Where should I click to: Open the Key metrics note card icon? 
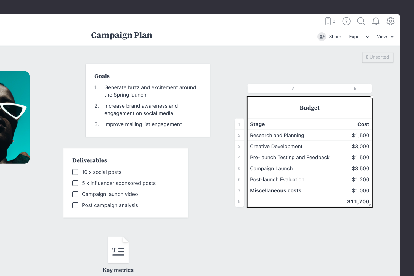118,250
